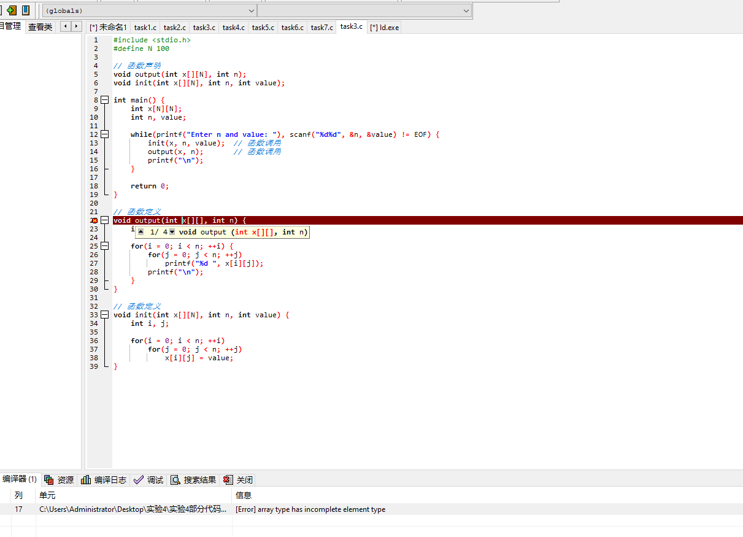Screen dimensions: 743x537
Task: Switch to the [*] ld.exe tab
Action: click(385, 27)
